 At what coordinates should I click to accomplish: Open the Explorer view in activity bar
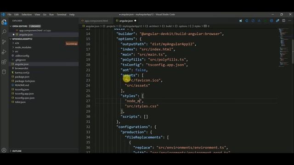4,22
